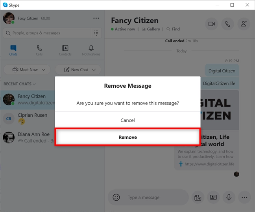
Task: Start an audio call via phone icon in the chat header
Action: (x=227, y=24)
